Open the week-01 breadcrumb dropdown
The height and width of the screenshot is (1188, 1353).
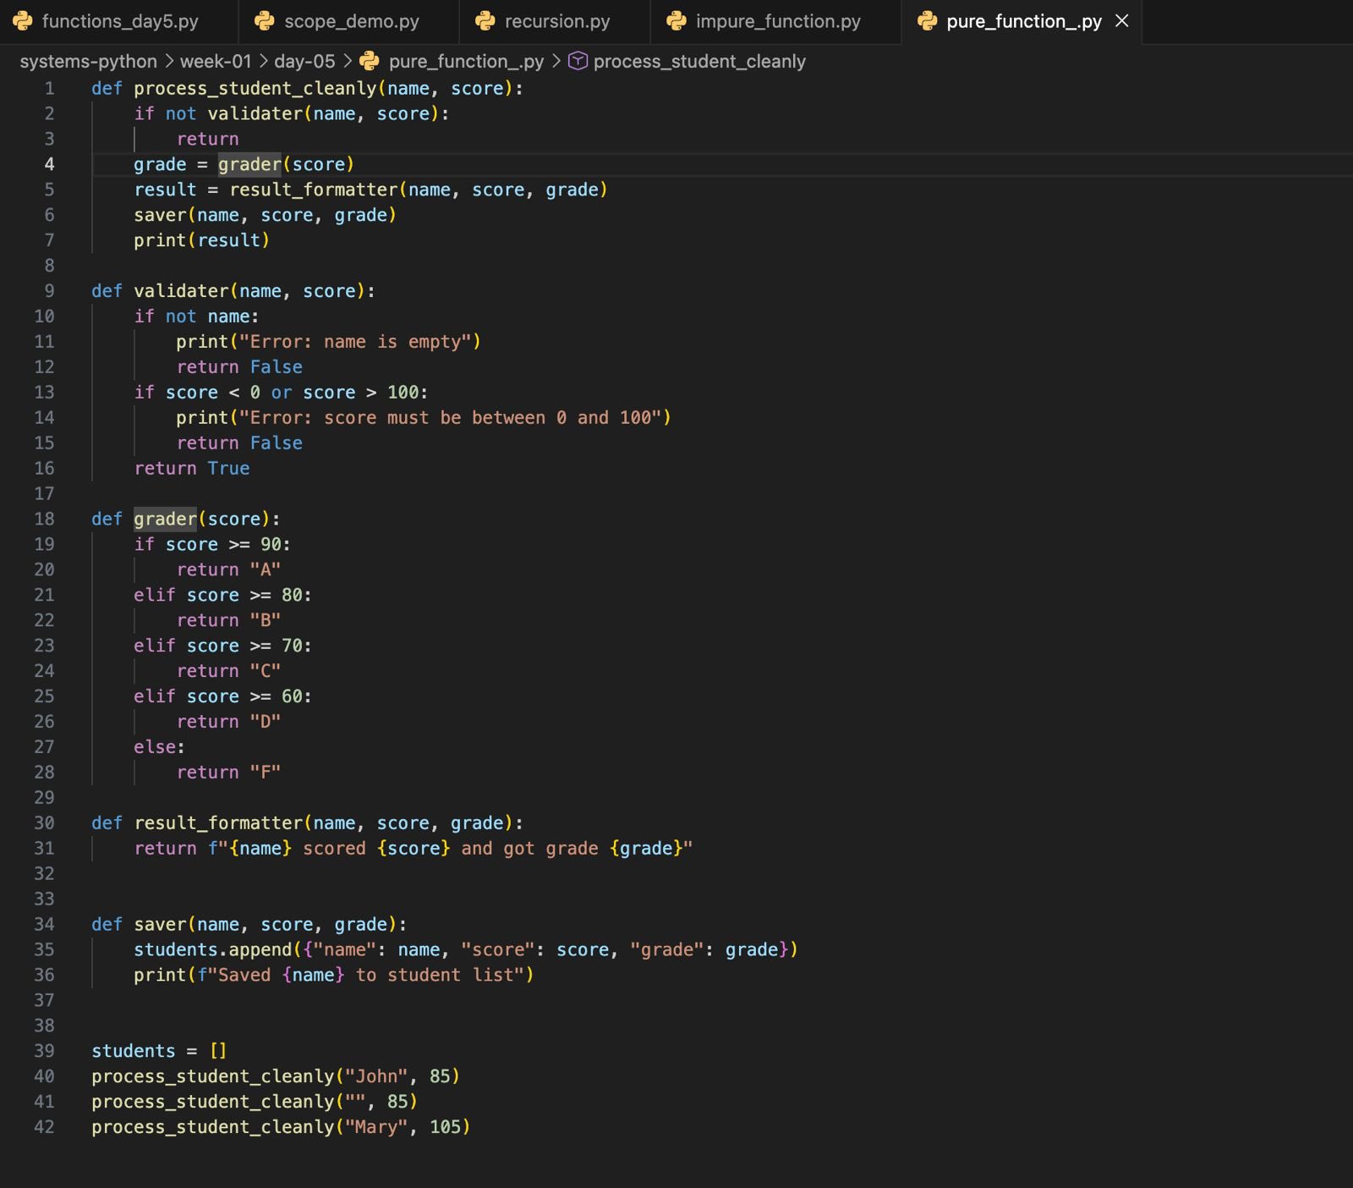coord(216,61)
